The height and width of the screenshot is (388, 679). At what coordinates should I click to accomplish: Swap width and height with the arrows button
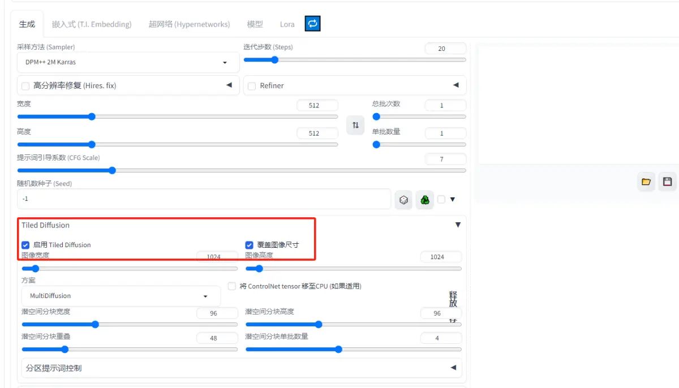pyautogui.click(x=355, y=125)
